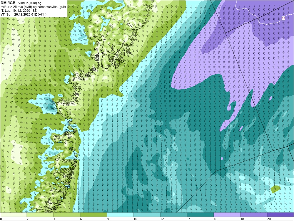Click the 'DMI/IGB' title text
The width and height of the screenshot is (294, 221).
(x=8, y=3)
